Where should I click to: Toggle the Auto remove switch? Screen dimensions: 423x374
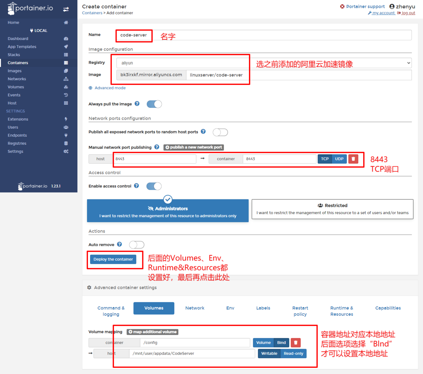pyautogui.click(x=136, y=245)
